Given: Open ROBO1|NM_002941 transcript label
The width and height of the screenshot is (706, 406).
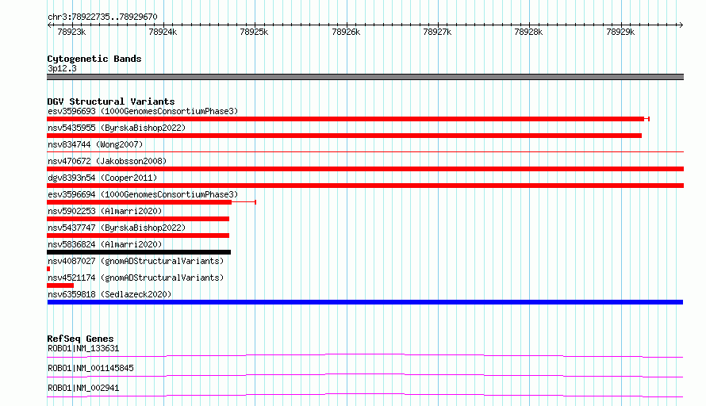Looking at the screenshot, I should tap(83, 388).
